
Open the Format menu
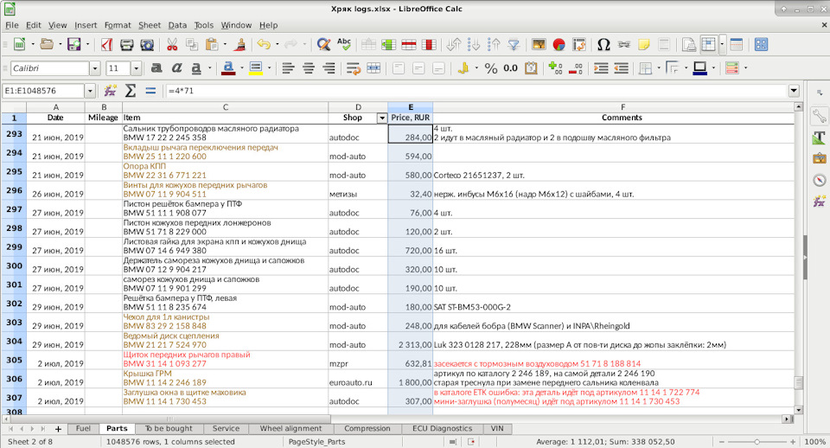118,25
